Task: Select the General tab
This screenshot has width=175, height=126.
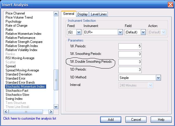Action: point(69,14)
